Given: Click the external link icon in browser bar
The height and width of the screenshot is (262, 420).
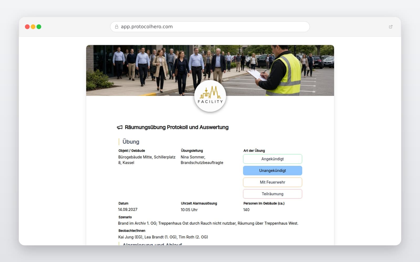Looking at the screenshot, I should pyautogui.click(x=391, y=27).
